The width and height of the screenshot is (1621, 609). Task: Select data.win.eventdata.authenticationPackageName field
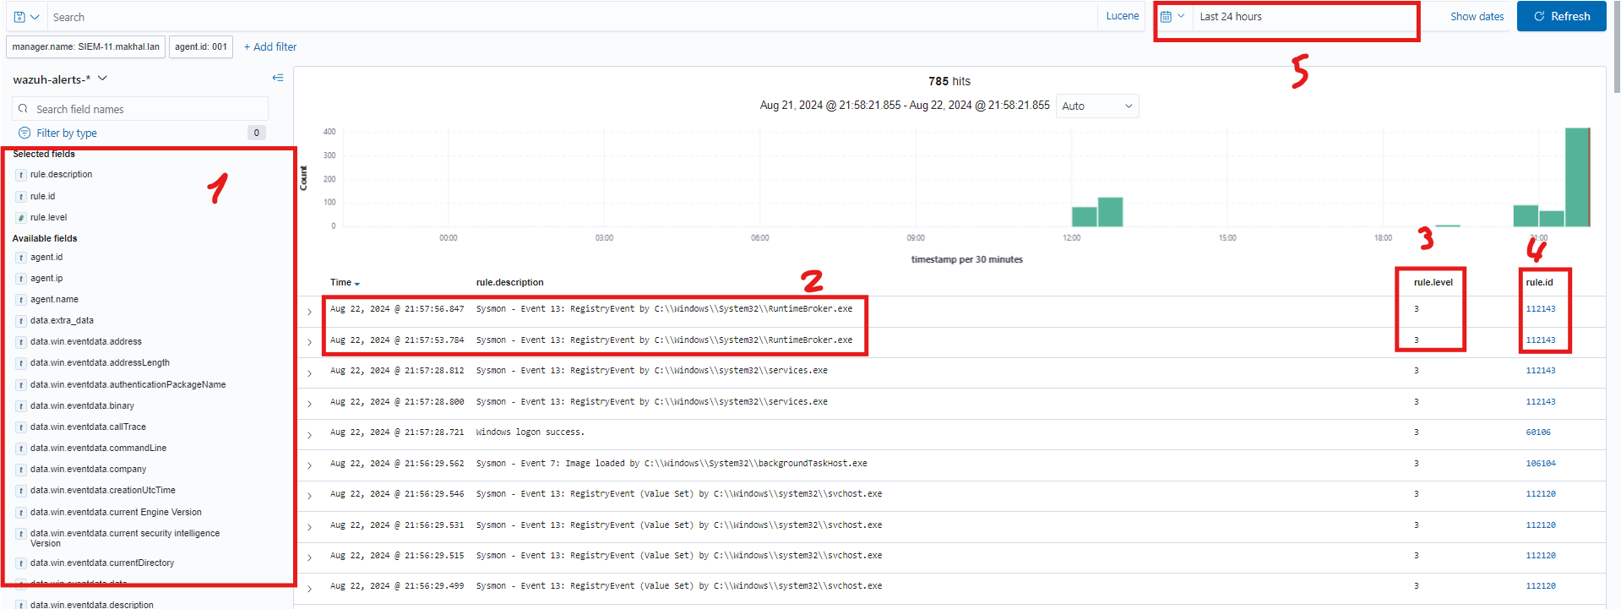(128, 385)
